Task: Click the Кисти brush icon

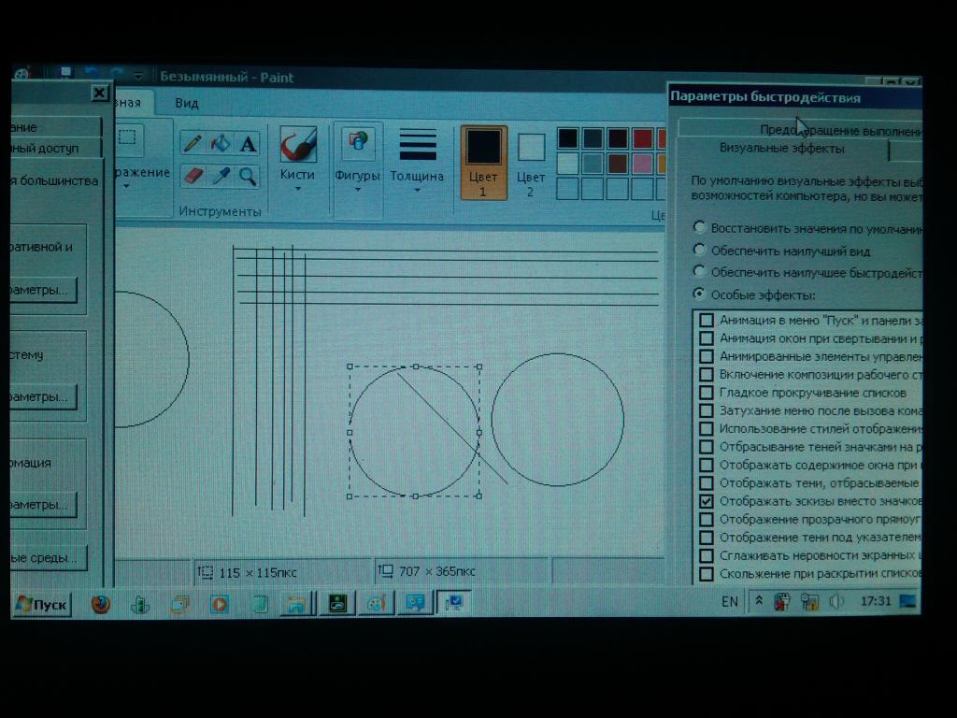Action: coord(298,144)
